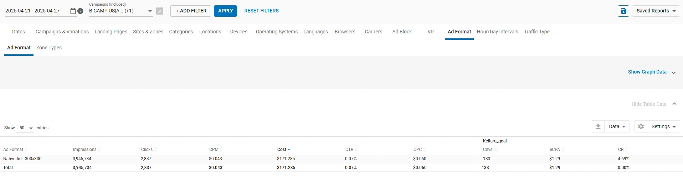
Task: Toggle the Cost column sort arrow
Action: (x=289, y=150)
